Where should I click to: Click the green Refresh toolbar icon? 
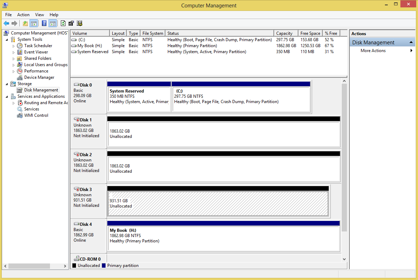[x=63, y=24]
